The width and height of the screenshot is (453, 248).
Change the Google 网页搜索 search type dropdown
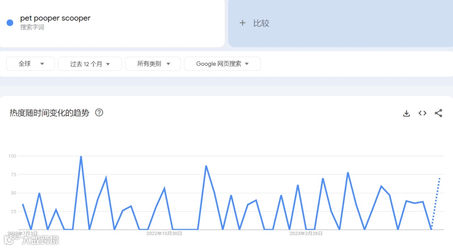[222, 64]
